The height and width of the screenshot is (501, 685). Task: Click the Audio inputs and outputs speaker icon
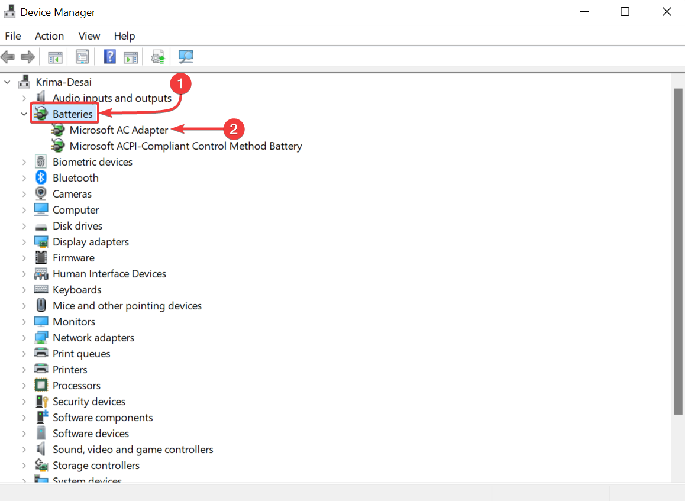[41, 97]
